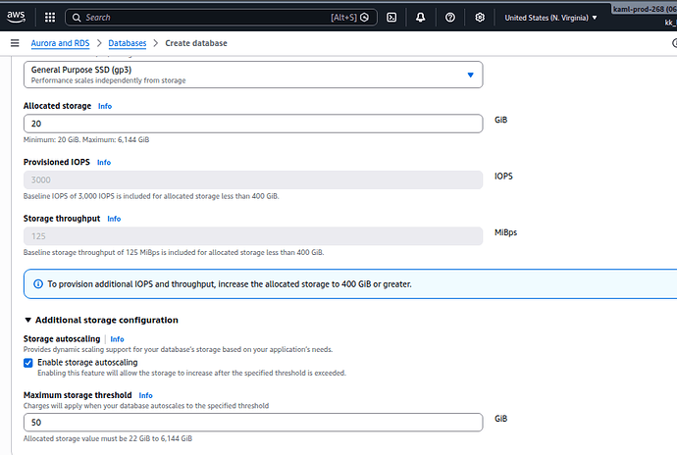This screenshot has height=455, width=677.
Task: Open Info link beside Provisioned IOPS
Action: [x=104, y=162]
